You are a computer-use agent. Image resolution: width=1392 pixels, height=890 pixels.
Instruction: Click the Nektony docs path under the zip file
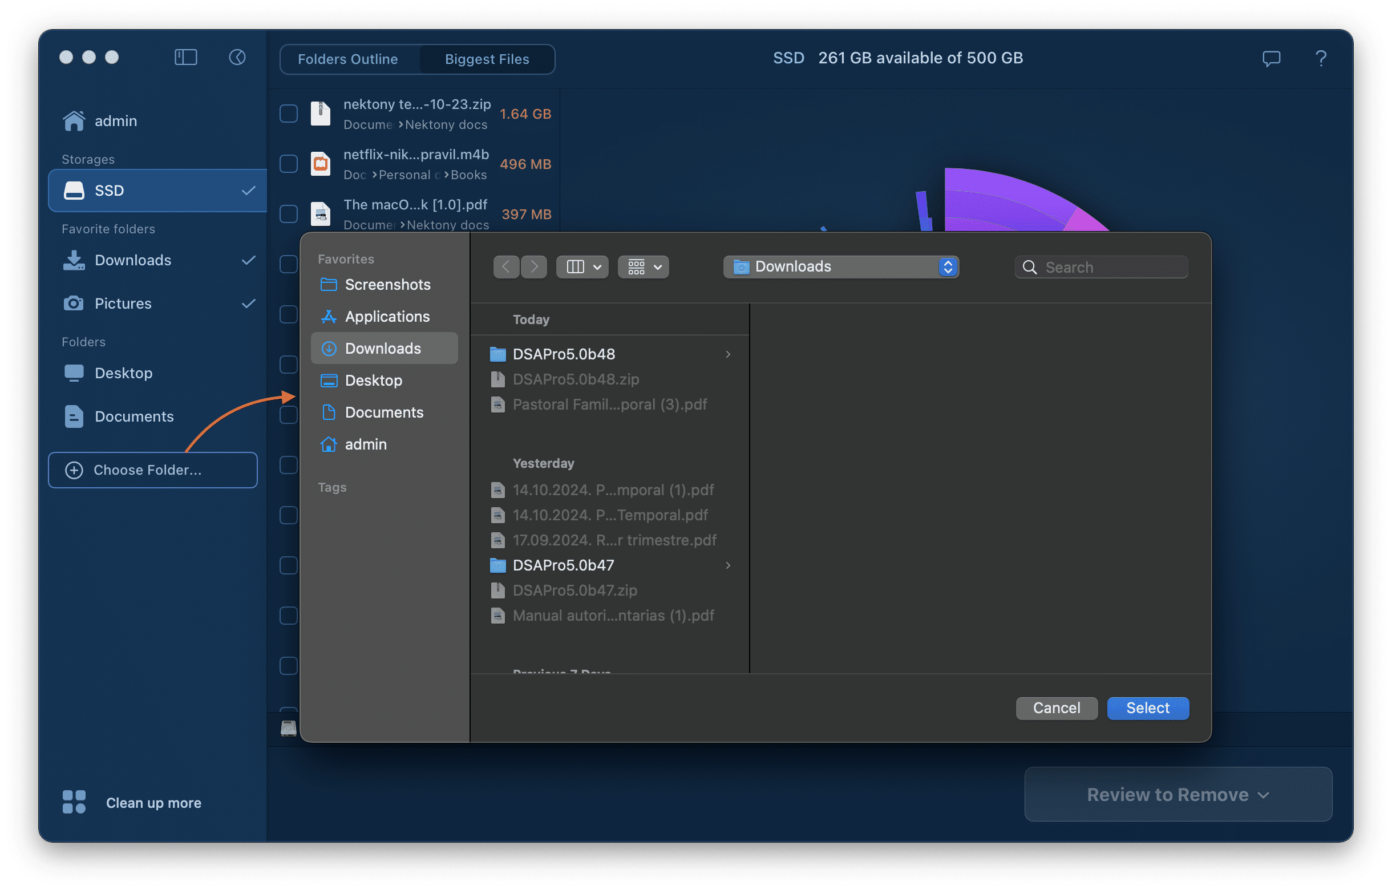446,124
